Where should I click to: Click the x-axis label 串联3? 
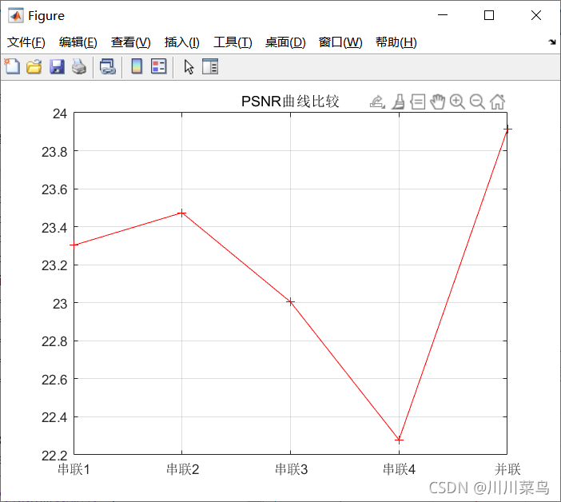tap(291, 469)
